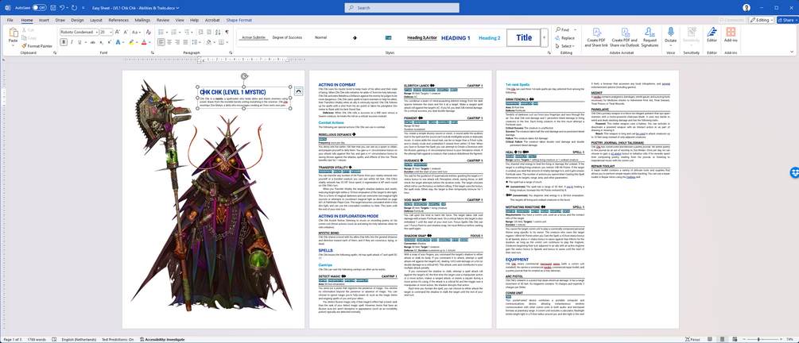The height and width of the screenshot is (343, 799).
Task: Open the Add-ins gallery
Action: click(x=731, y=35)
